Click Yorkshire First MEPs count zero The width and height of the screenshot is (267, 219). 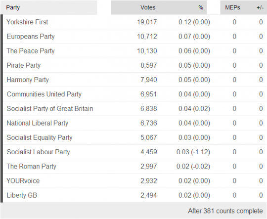234,22
